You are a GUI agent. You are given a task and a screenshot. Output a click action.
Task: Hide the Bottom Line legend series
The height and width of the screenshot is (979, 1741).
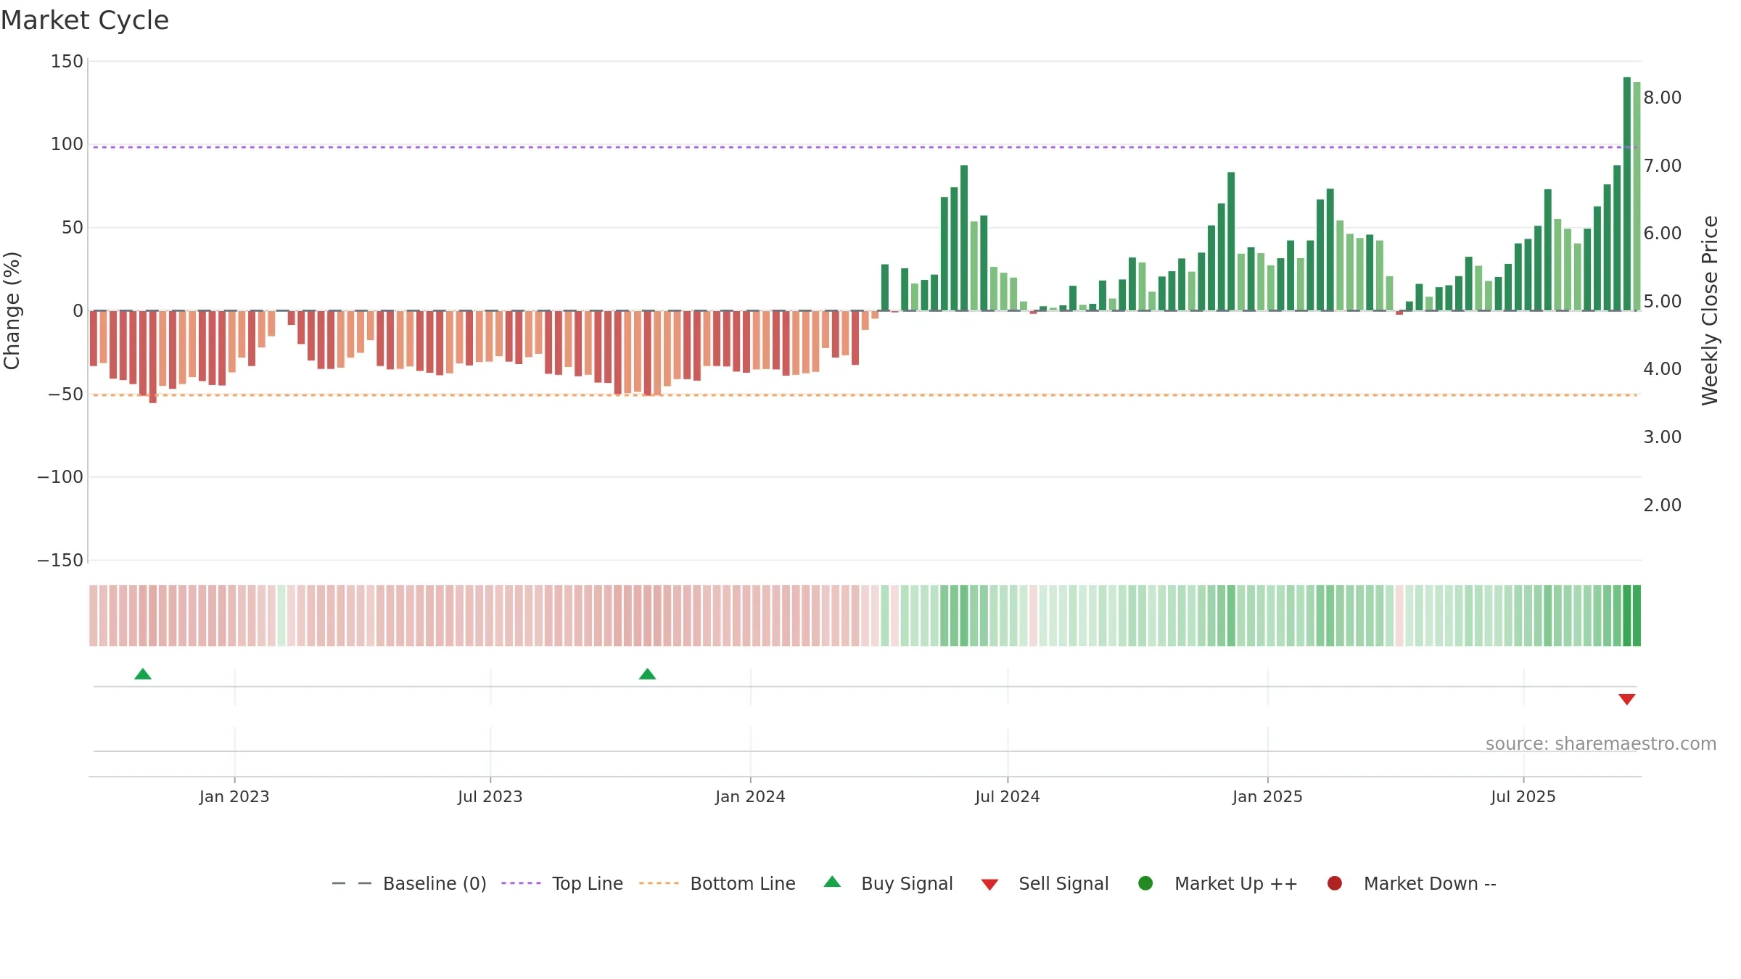coord(717,883)
